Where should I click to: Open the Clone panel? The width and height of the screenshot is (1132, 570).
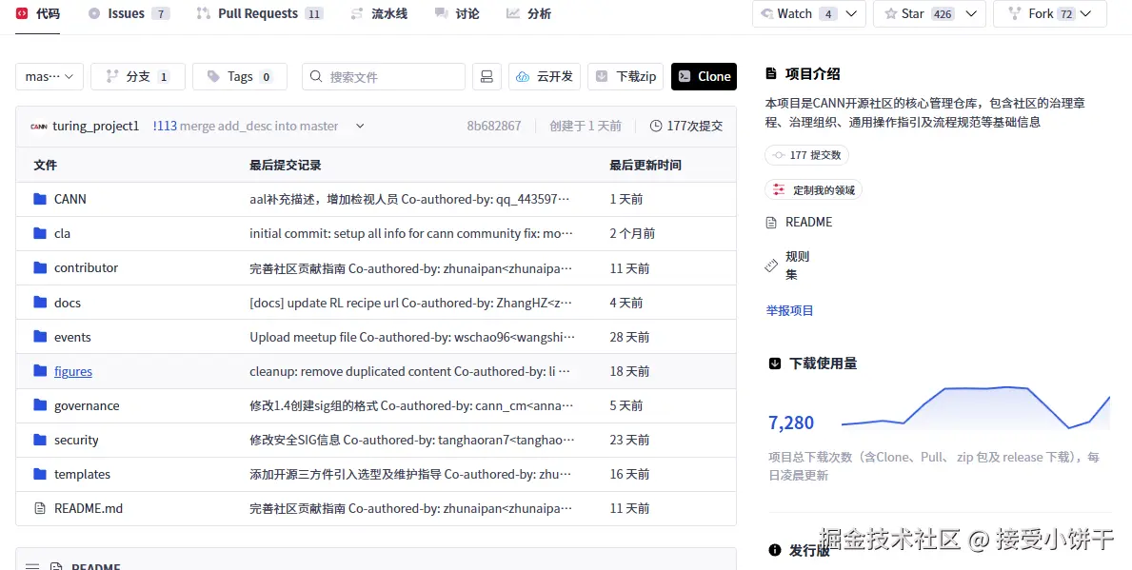coord(704,76)
